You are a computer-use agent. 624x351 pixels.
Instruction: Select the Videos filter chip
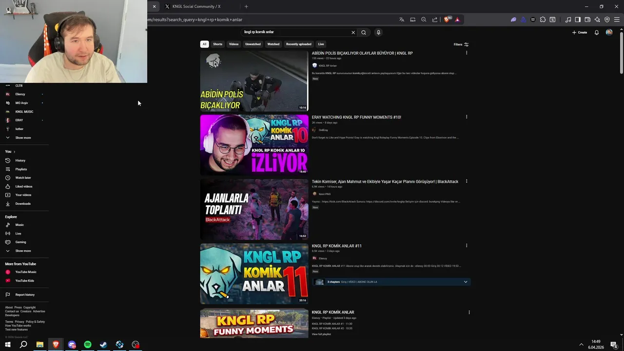coord(234,44)
